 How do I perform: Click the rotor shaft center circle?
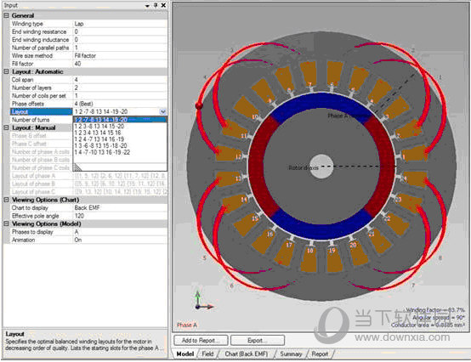click(321, 167)
